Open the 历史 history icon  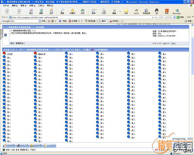(x=83, y=12)
